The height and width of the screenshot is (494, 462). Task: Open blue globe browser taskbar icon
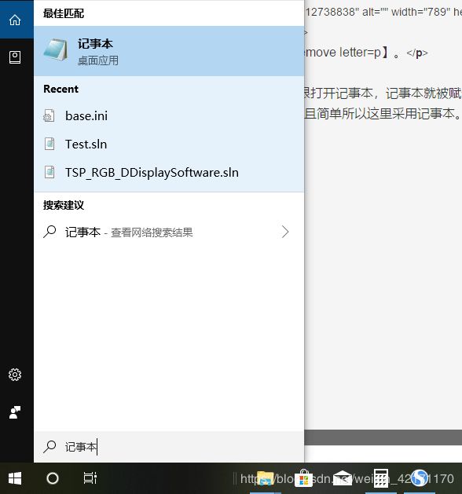click(x=420, y=478)
